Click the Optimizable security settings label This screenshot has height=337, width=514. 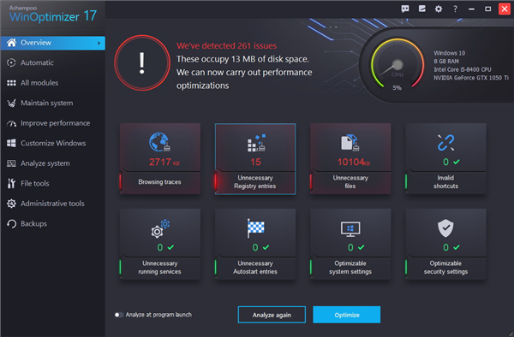coord(445,268)
